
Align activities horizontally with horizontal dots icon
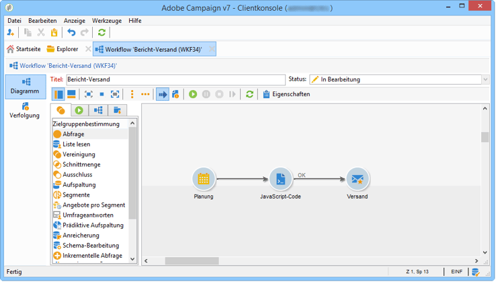tap(145, 94)
